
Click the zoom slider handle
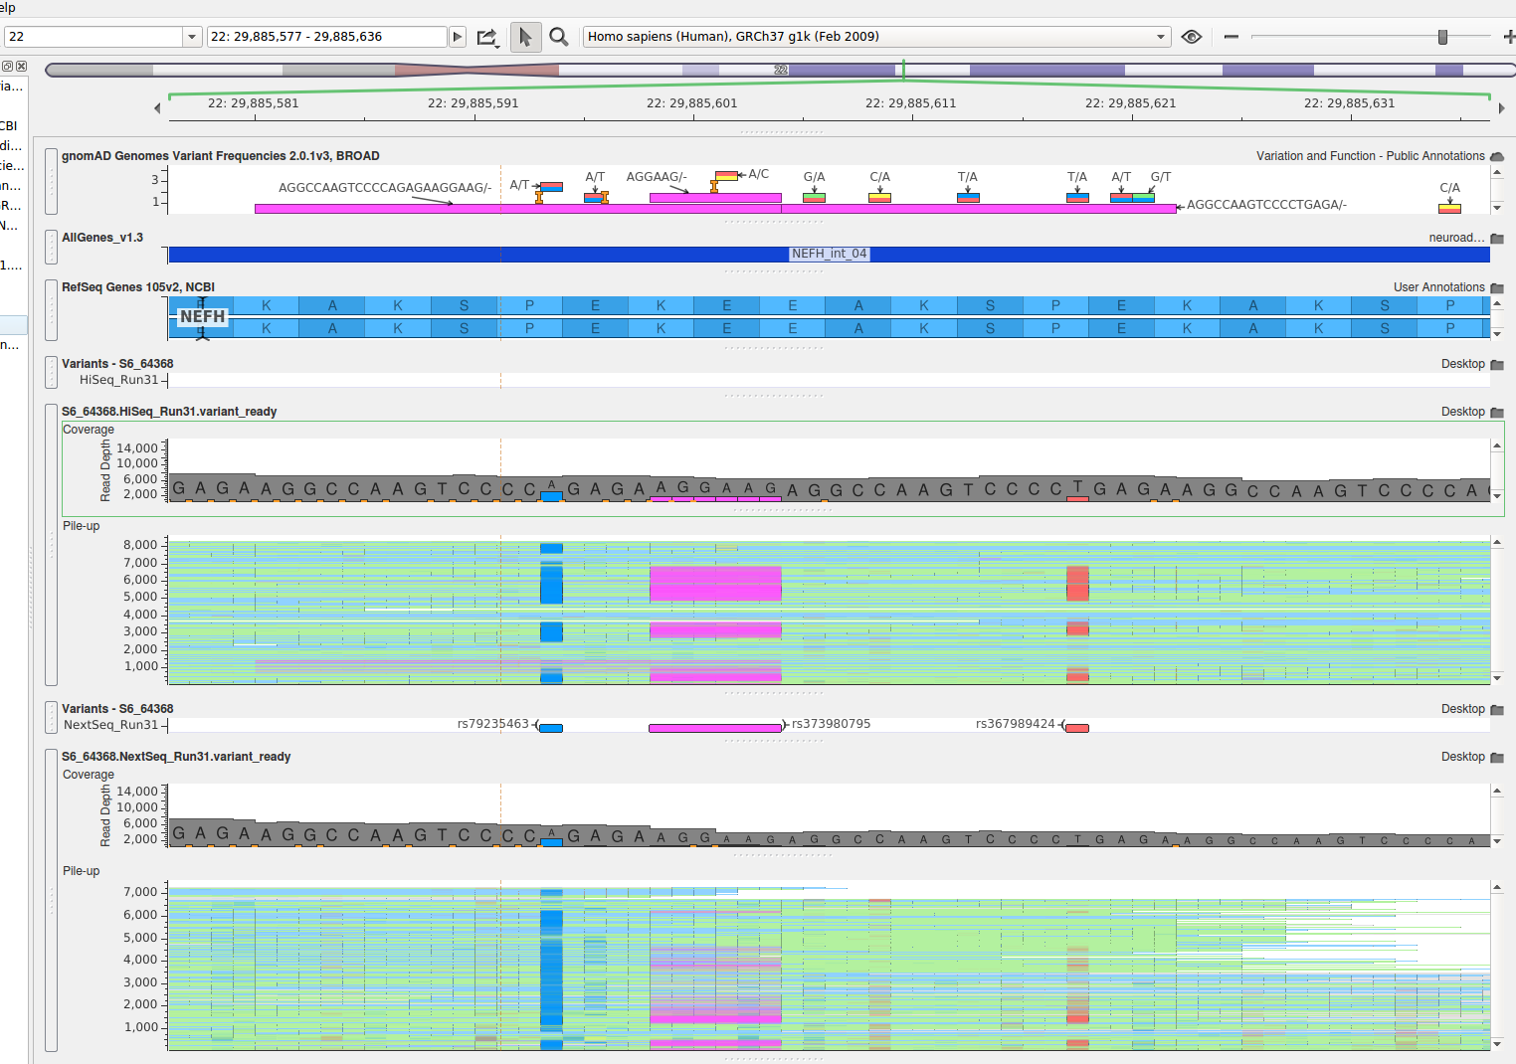[x=1442, y=37]
